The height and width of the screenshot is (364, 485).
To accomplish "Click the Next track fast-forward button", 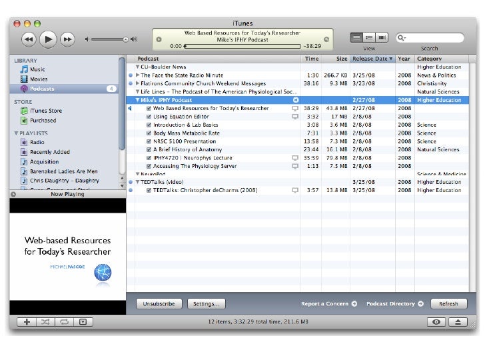I will (x=67, y=39).
